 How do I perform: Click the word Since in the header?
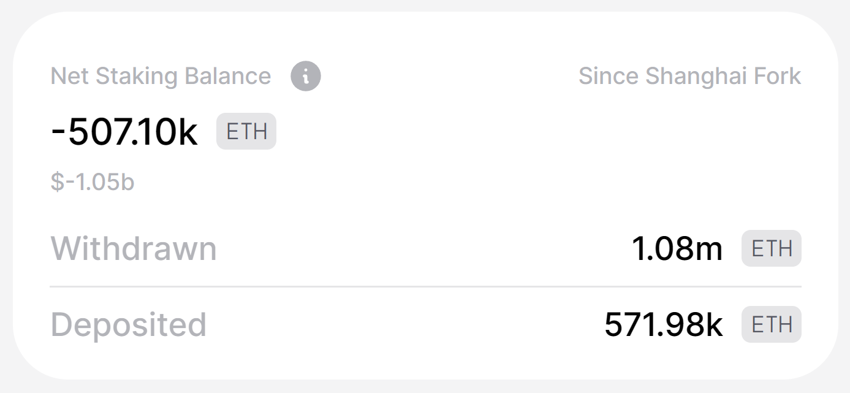click(609, 77)
